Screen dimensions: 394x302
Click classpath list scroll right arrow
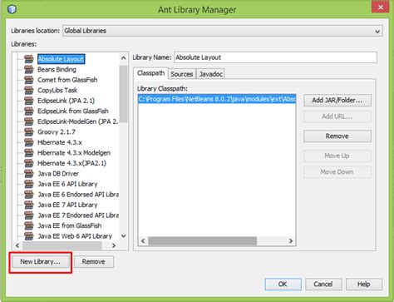tap(291, 240)
